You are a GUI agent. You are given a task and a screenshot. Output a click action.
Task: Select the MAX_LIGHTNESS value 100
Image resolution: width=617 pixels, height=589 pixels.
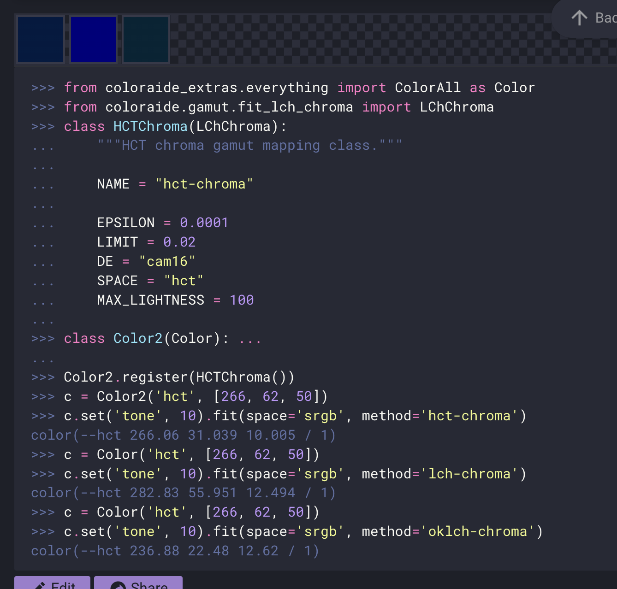click(x=242, y=300)
